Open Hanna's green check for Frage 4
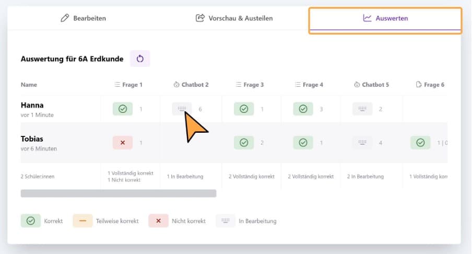Screen dimensions: 472x254 click(x=303, y=109)
